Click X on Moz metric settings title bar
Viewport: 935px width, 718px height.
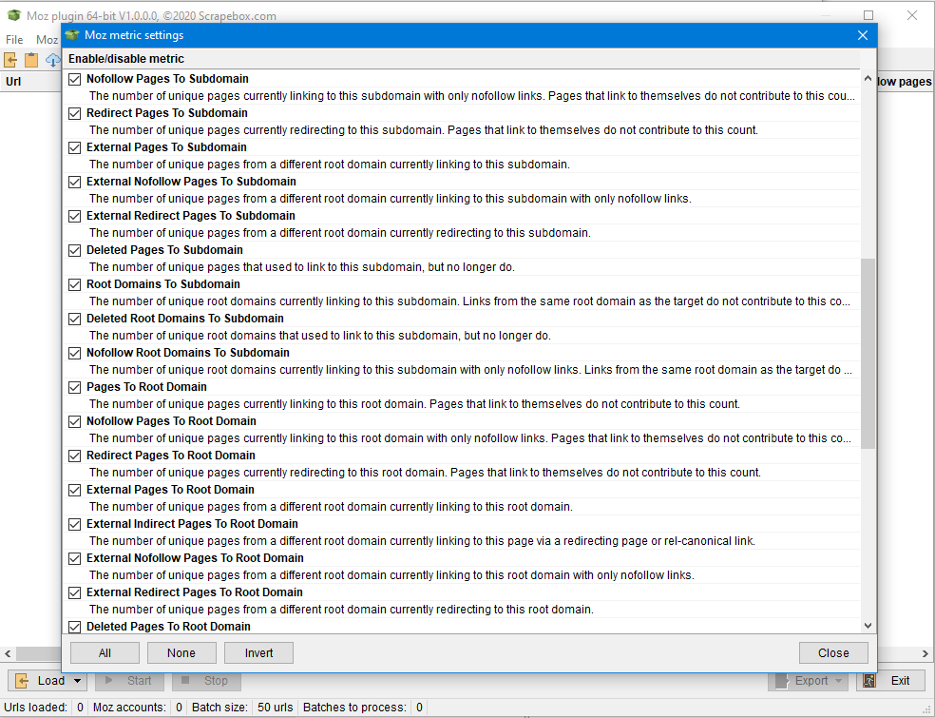(x=862, y=35)
